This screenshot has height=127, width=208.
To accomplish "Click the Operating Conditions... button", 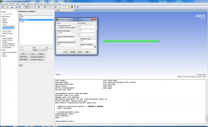I will [38, 57].
